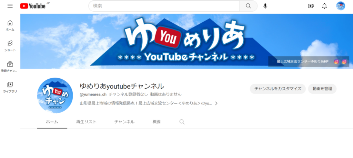Open 最上広域交流センターゆめりあHP link
This screenshot has width=353, height=158.
pyautogui.click(x=303, y=62)
